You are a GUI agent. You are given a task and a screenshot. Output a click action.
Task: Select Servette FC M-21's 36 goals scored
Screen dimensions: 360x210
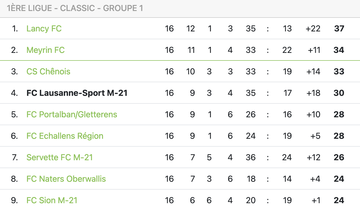[251, 157]
